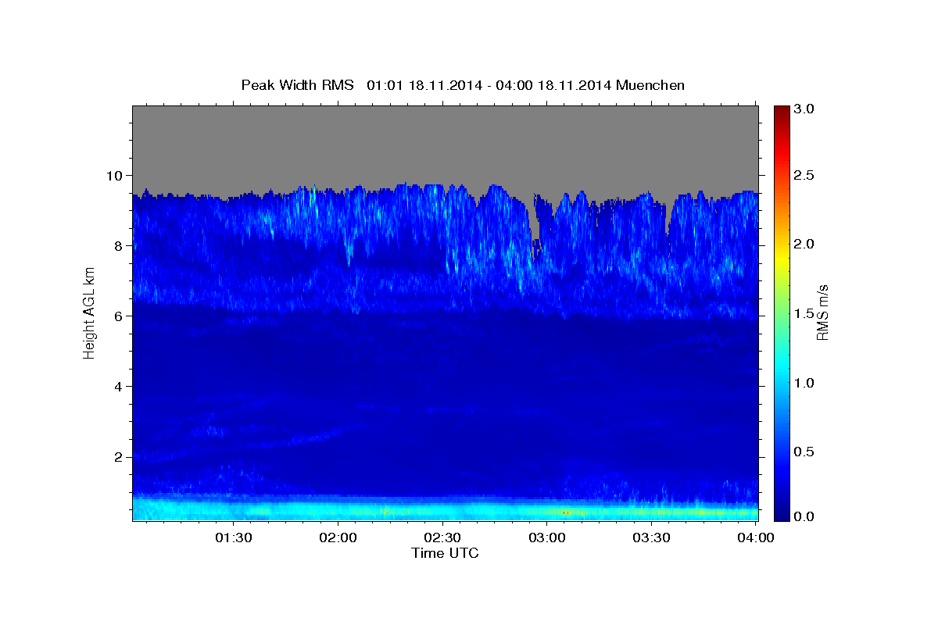
Task: Click the 04:00 time tick label
Action: (756, 537)
